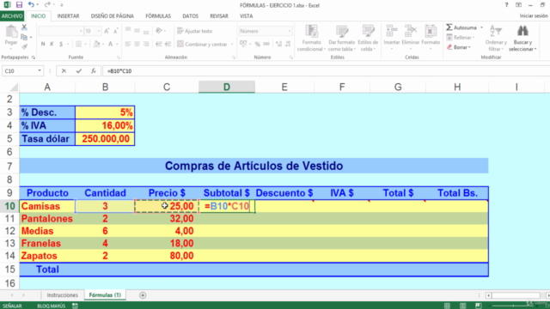The image size is (550, 309).
Task: Click the macro record status bar icon
Action: [75, 306]
